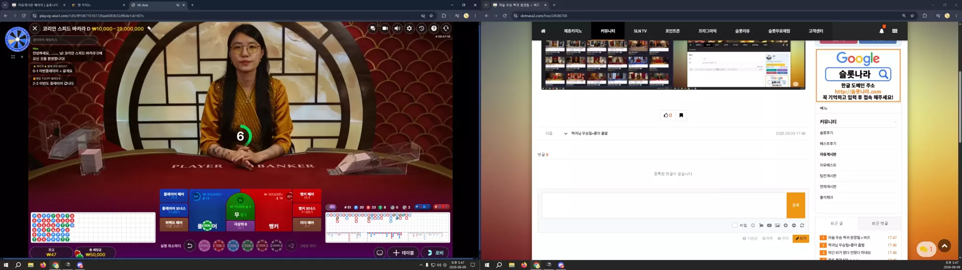Screen dimensions: 962x270
Task: Select the 5000 chip
Action: (x=204, y=245)
